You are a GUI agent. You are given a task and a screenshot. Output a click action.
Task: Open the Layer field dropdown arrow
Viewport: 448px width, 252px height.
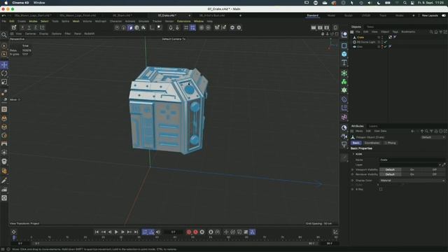coord(440,165)
